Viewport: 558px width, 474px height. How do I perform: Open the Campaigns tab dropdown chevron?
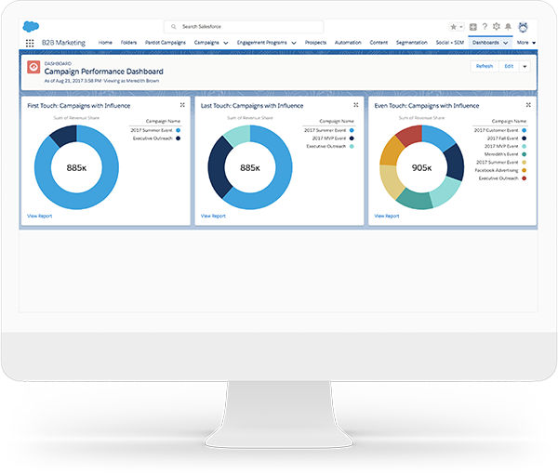pyautogui.click(x=226, y=43)
